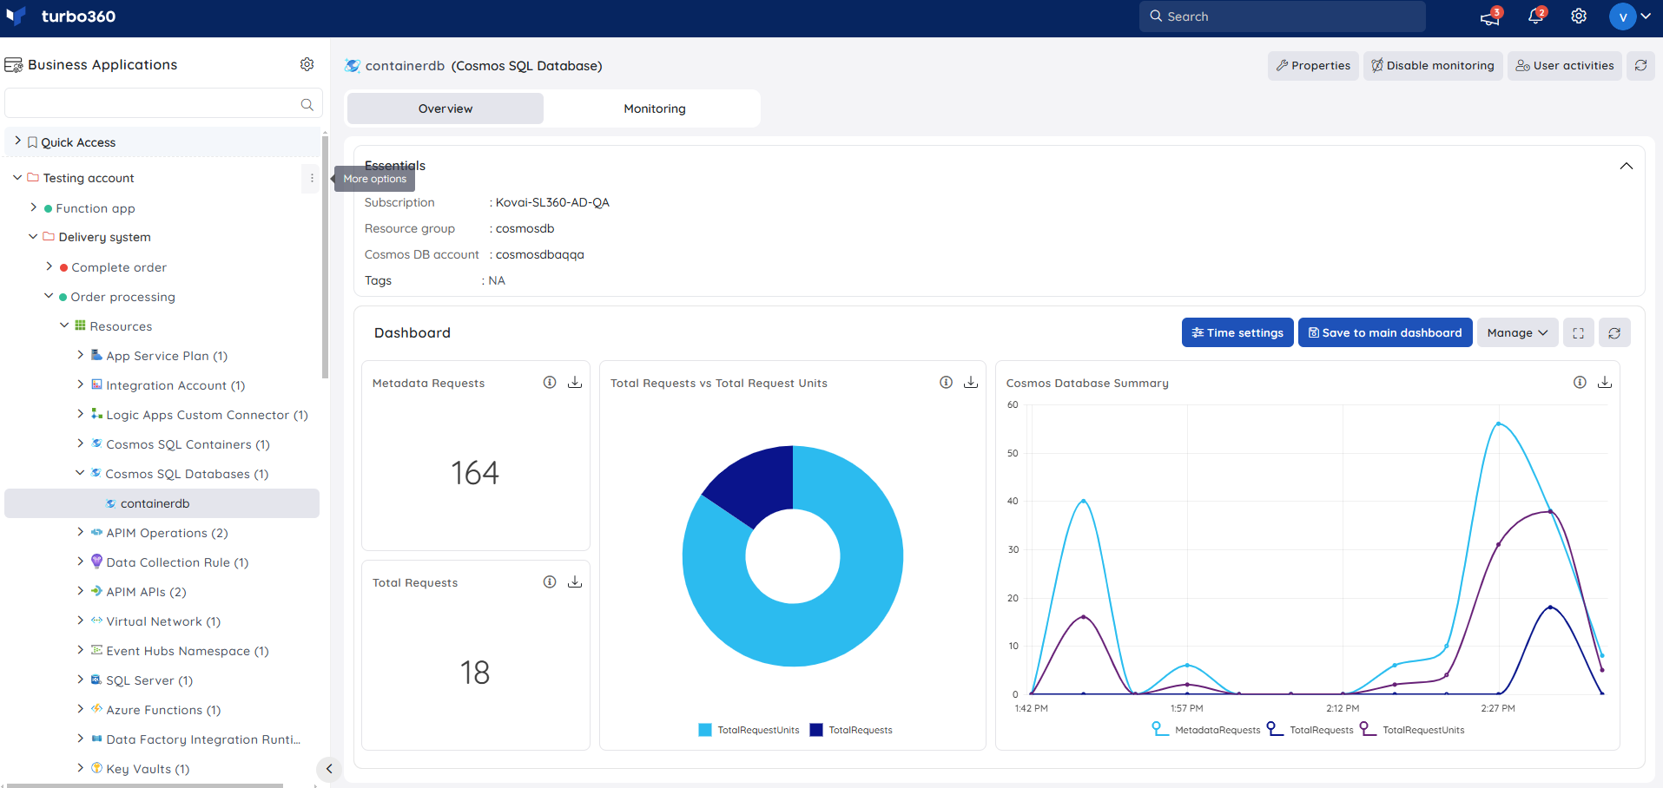
Task: Select containerdb in the tree
Action: pyautogui.click(x=162, y=503)
